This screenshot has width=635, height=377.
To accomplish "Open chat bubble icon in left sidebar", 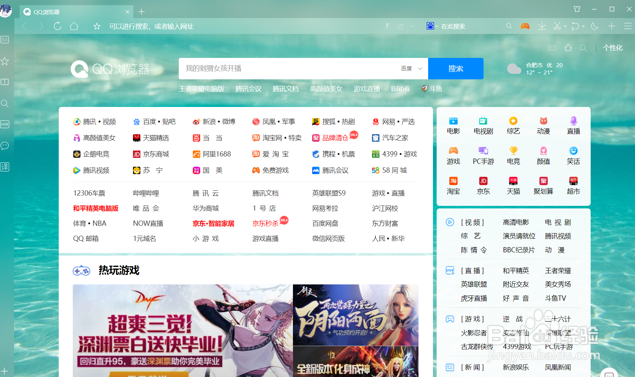I will (5, 146).
